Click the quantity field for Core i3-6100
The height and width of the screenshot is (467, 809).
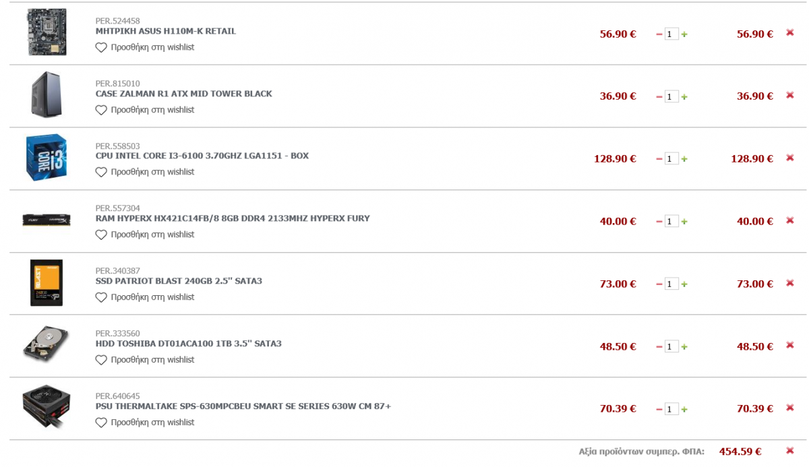tap(671, 159)
